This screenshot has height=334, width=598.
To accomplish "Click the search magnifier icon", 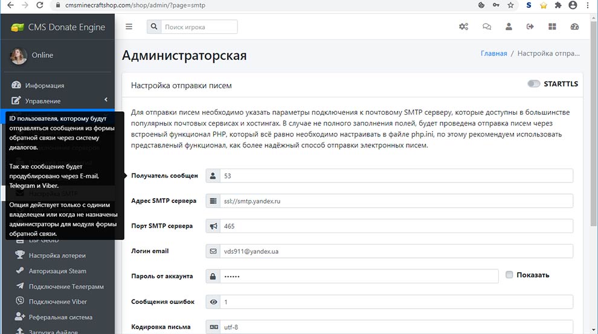I will pos(154,27).
